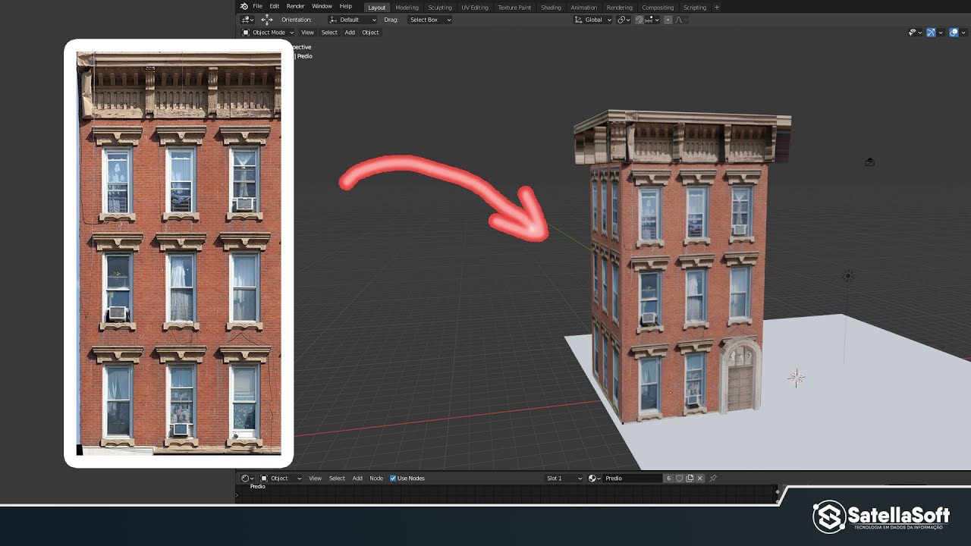Open the pivot point link dropdown
The image size is (971, 546).
[x=624, y=20]
